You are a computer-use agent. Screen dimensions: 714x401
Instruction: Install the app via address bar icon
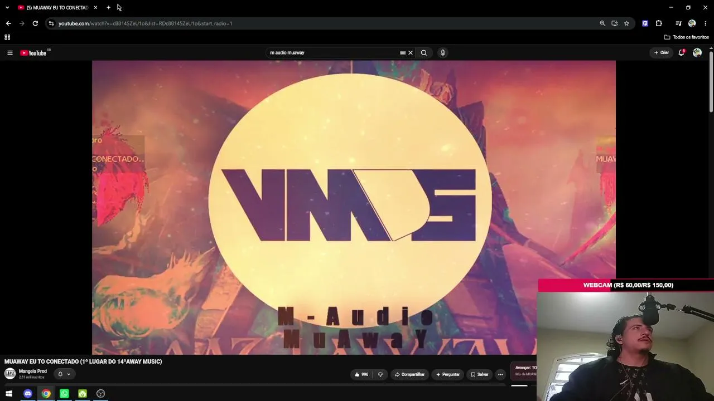pos(615,23)
